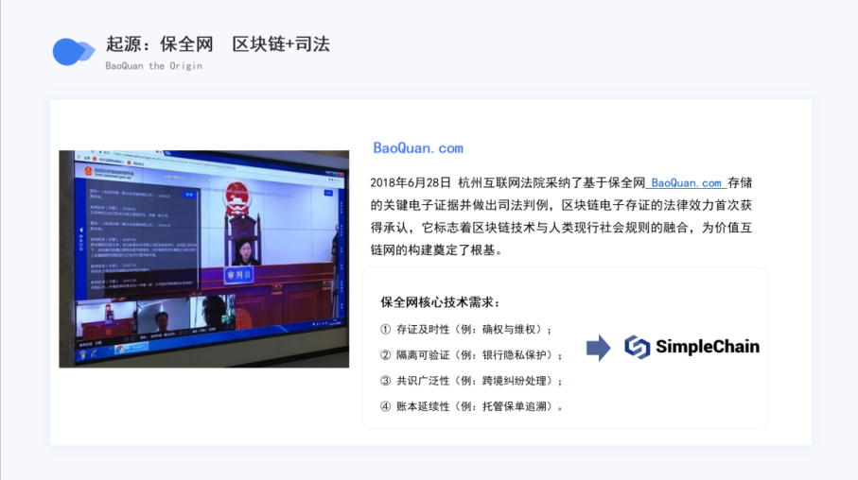Select the slide title 起源：保全网 区块链+司法

coord(218,43)
